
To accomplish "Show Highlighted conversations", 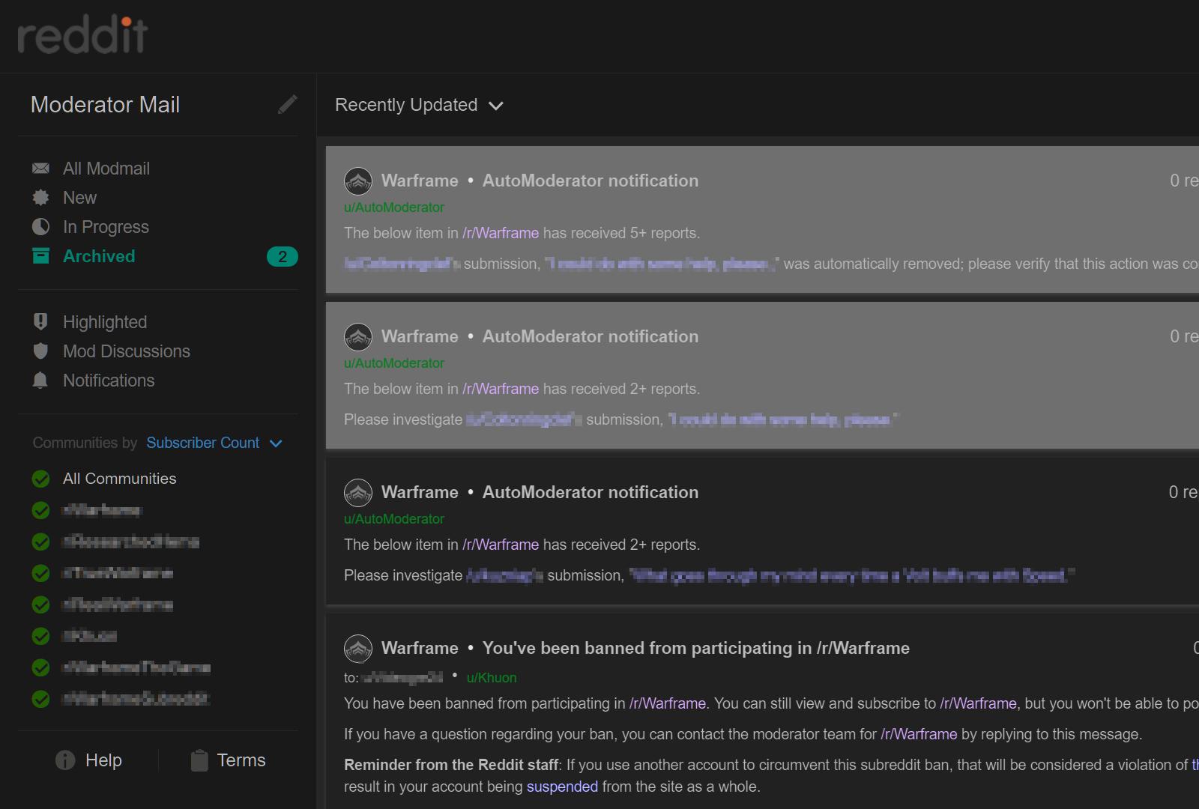I will click(x=105, y=322).
